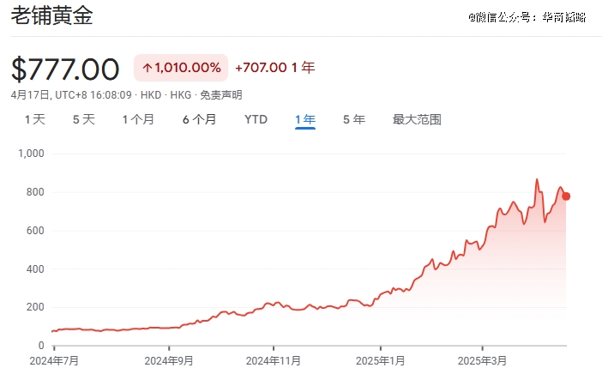Switch to the 5天 range tab
This screenshot has width=602, height=380.
[83, 119]
